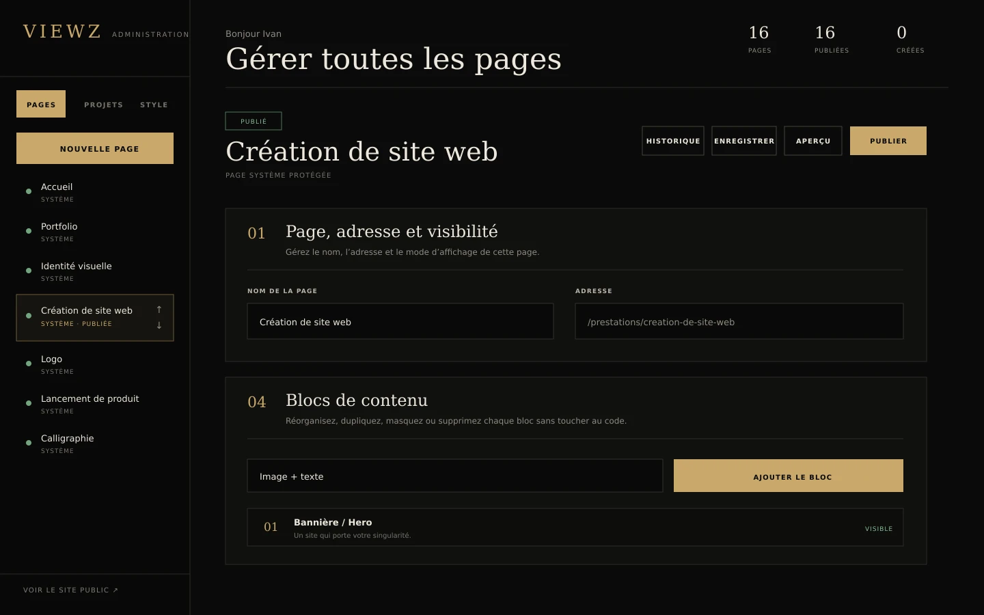Click the 16 Pages statistic
Image resolution: width=984 pixels, height=615 pixels.
pyautogui.click(x=759, y=39)
